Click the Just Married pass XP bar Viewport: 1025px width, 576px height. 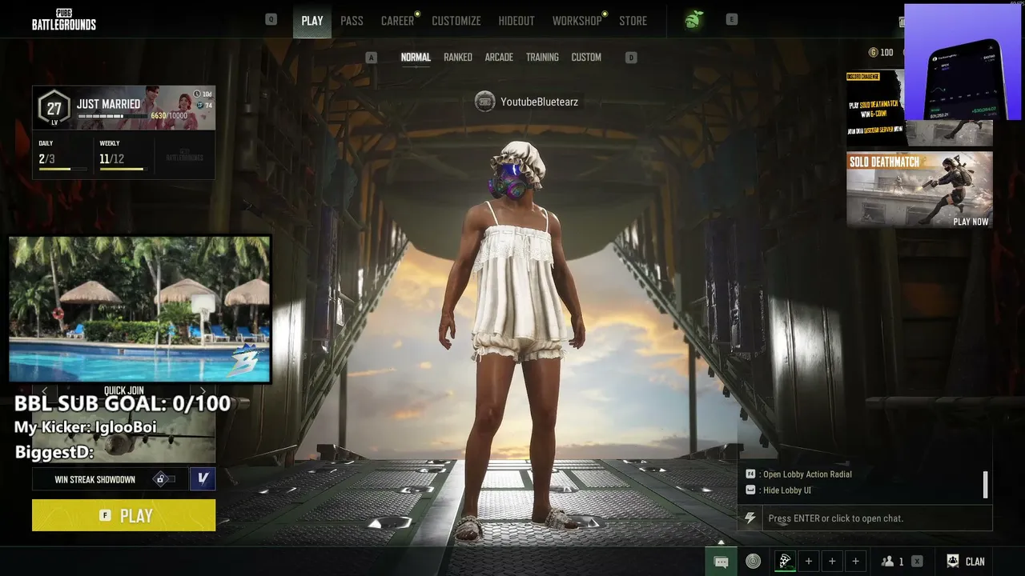click(113, 116)
